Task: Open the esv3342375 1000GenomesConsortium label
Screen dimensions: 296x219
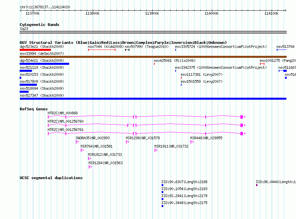Action: [x=221, y=67]
